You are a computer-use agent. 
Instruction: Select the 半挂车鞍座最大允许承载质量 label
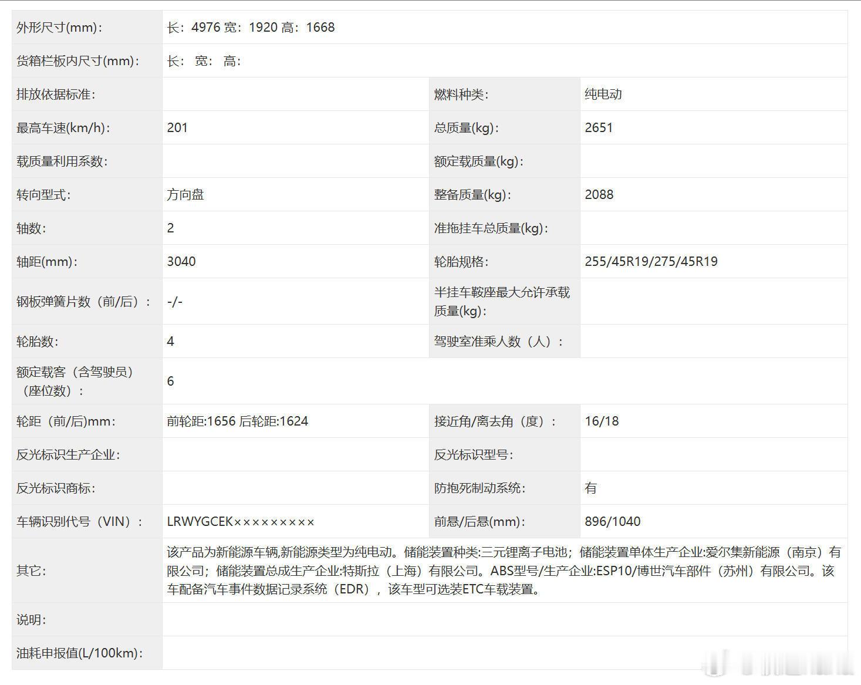tap(502, 301)
